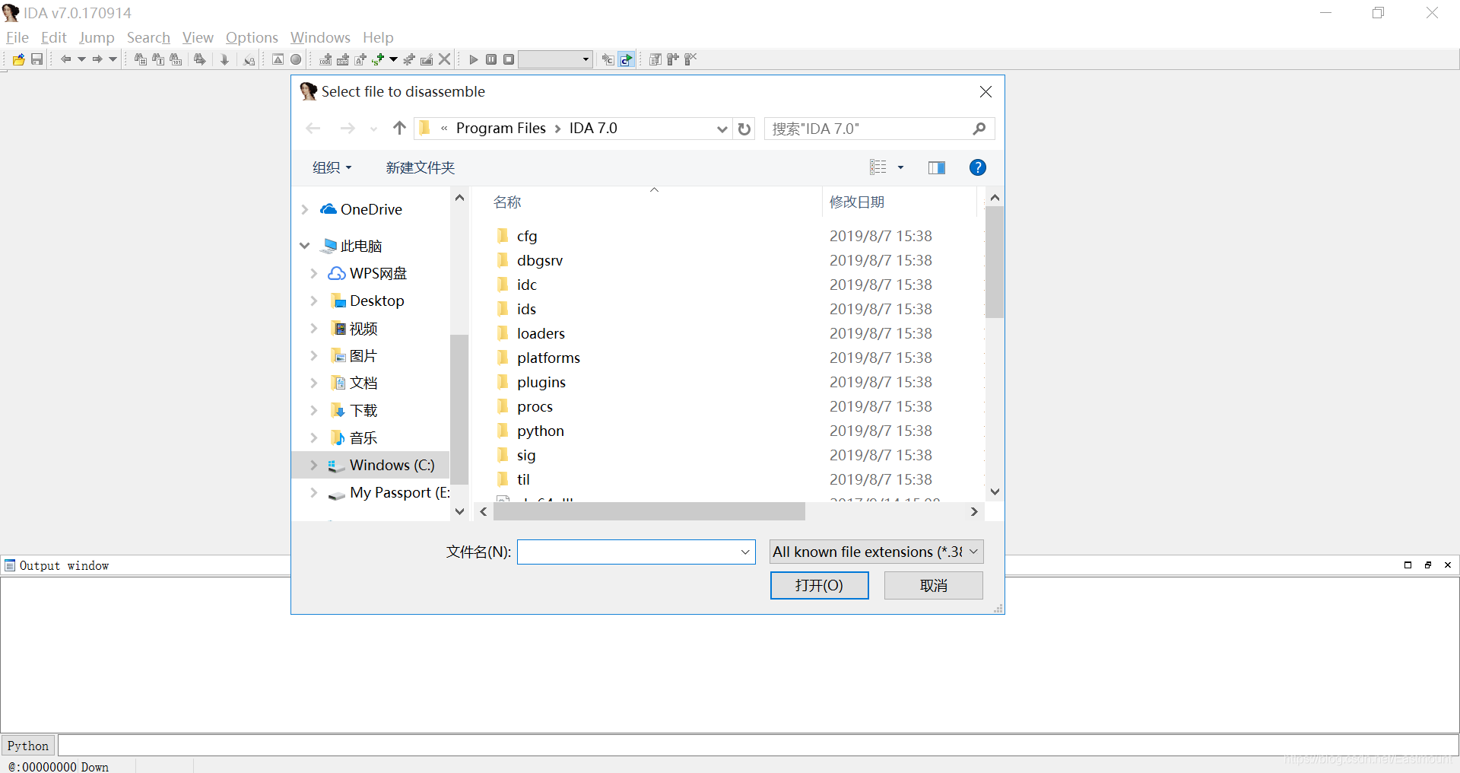
Task: Click the Open file toolbar icon
Action: click(18, 59)
